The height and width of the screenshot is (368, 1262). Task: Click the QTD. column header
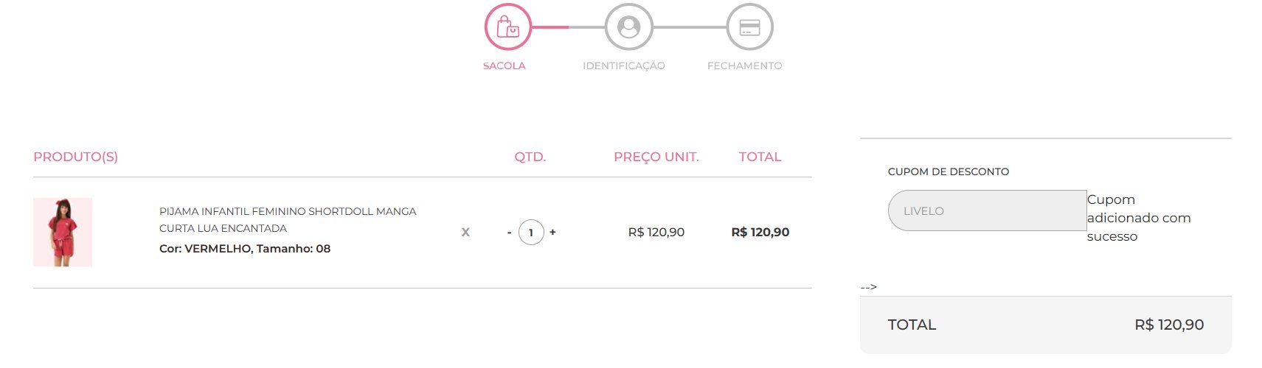pos(530,157)
